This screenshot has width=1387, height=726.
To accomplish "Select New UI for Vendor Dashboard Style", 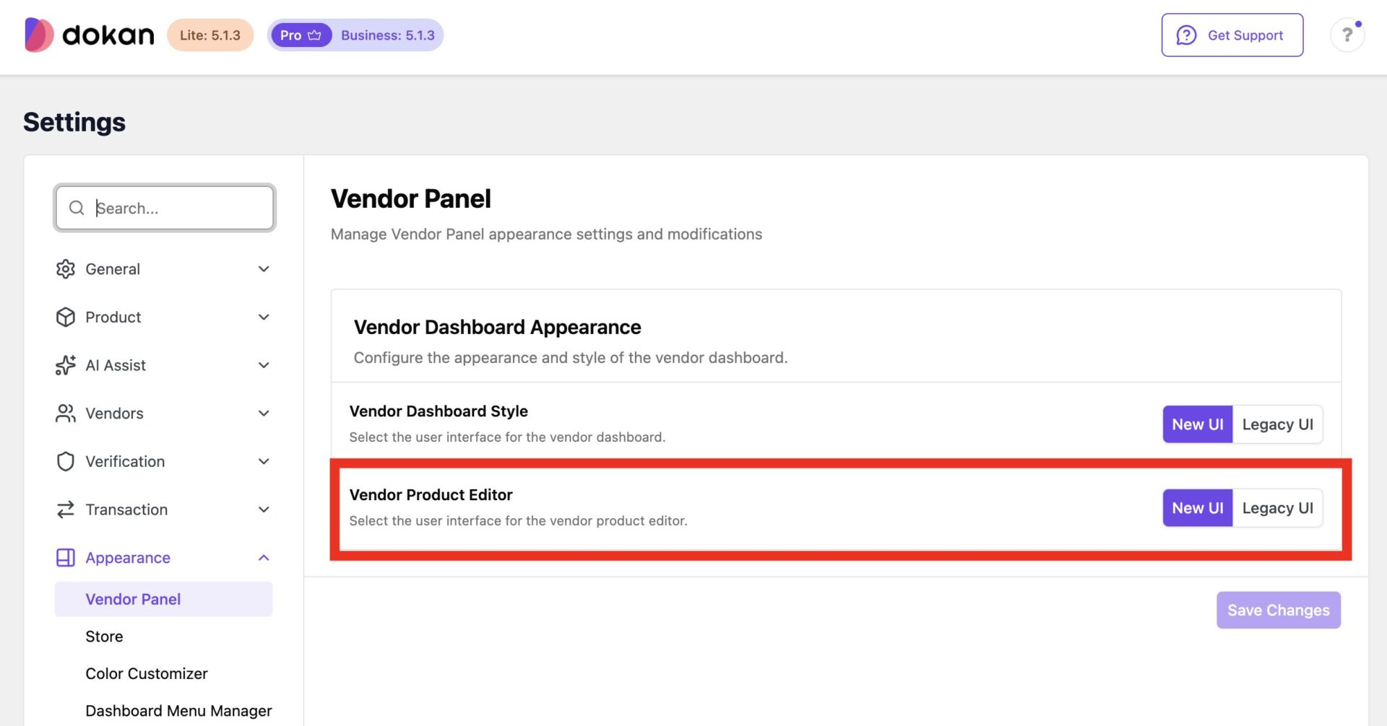I will [1198, 424].
